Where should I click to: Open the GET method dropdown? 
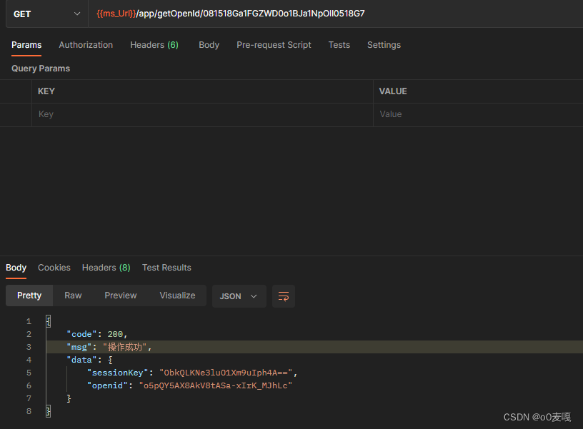[47, 14]
